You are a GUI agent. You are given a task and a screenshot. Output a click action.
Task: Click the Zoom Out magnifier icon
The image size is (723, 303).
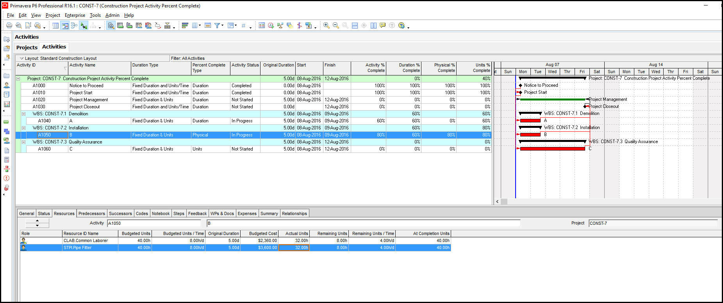point(336,25)
